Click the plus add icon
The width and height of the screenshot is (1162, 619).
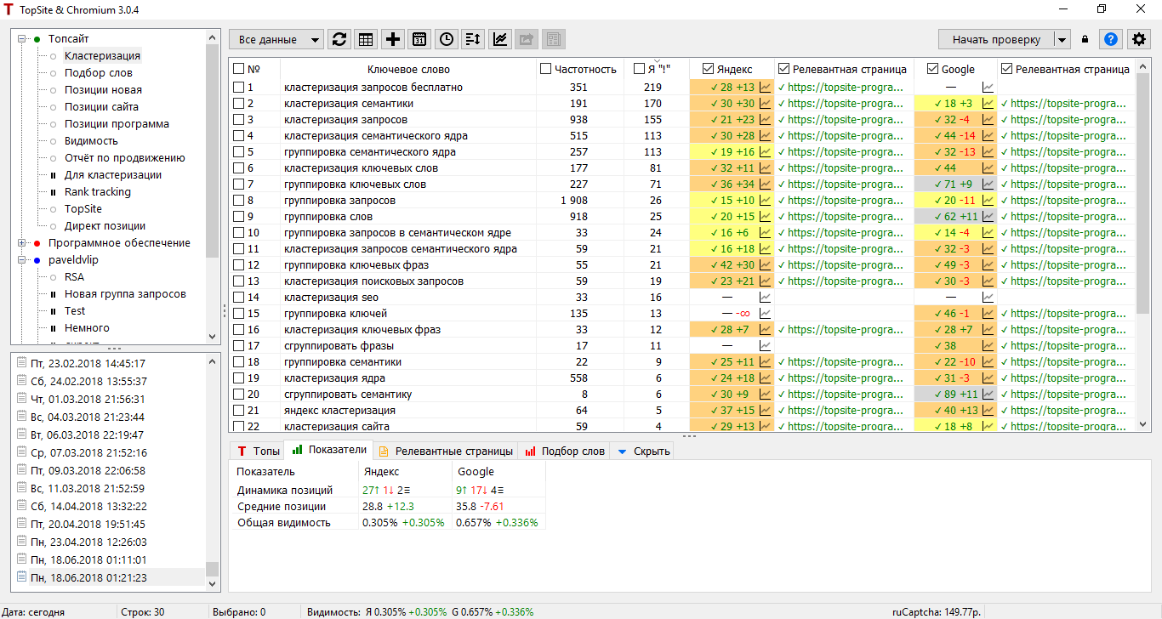(x=392, y=39)
